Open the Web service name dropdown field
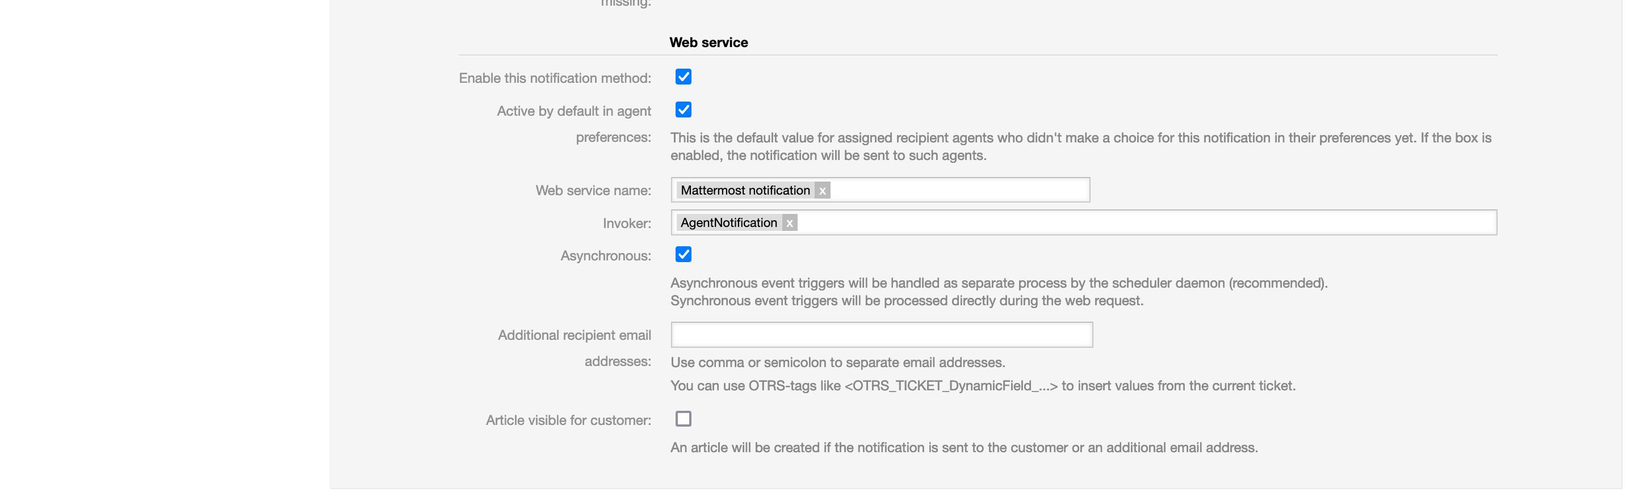This screenshot has width=1635, height=497. pyautogui.click(x=958, y=190)
